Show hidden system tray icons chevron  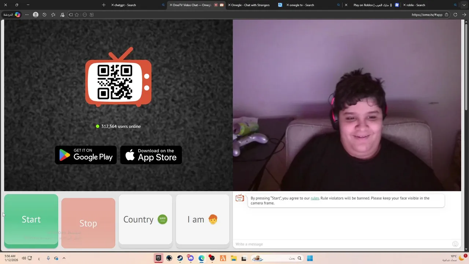pos(64,258)
